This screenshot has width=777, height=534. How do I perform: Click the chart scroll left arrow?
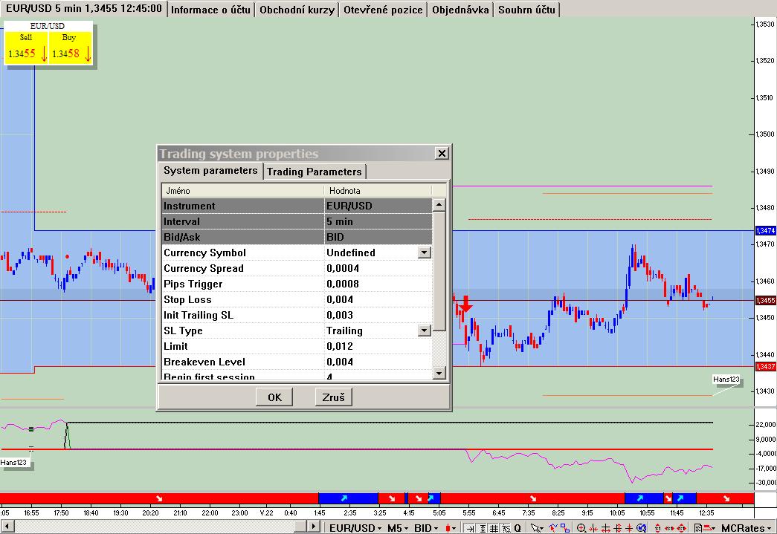pyautogui.click(x=7, y=527)
